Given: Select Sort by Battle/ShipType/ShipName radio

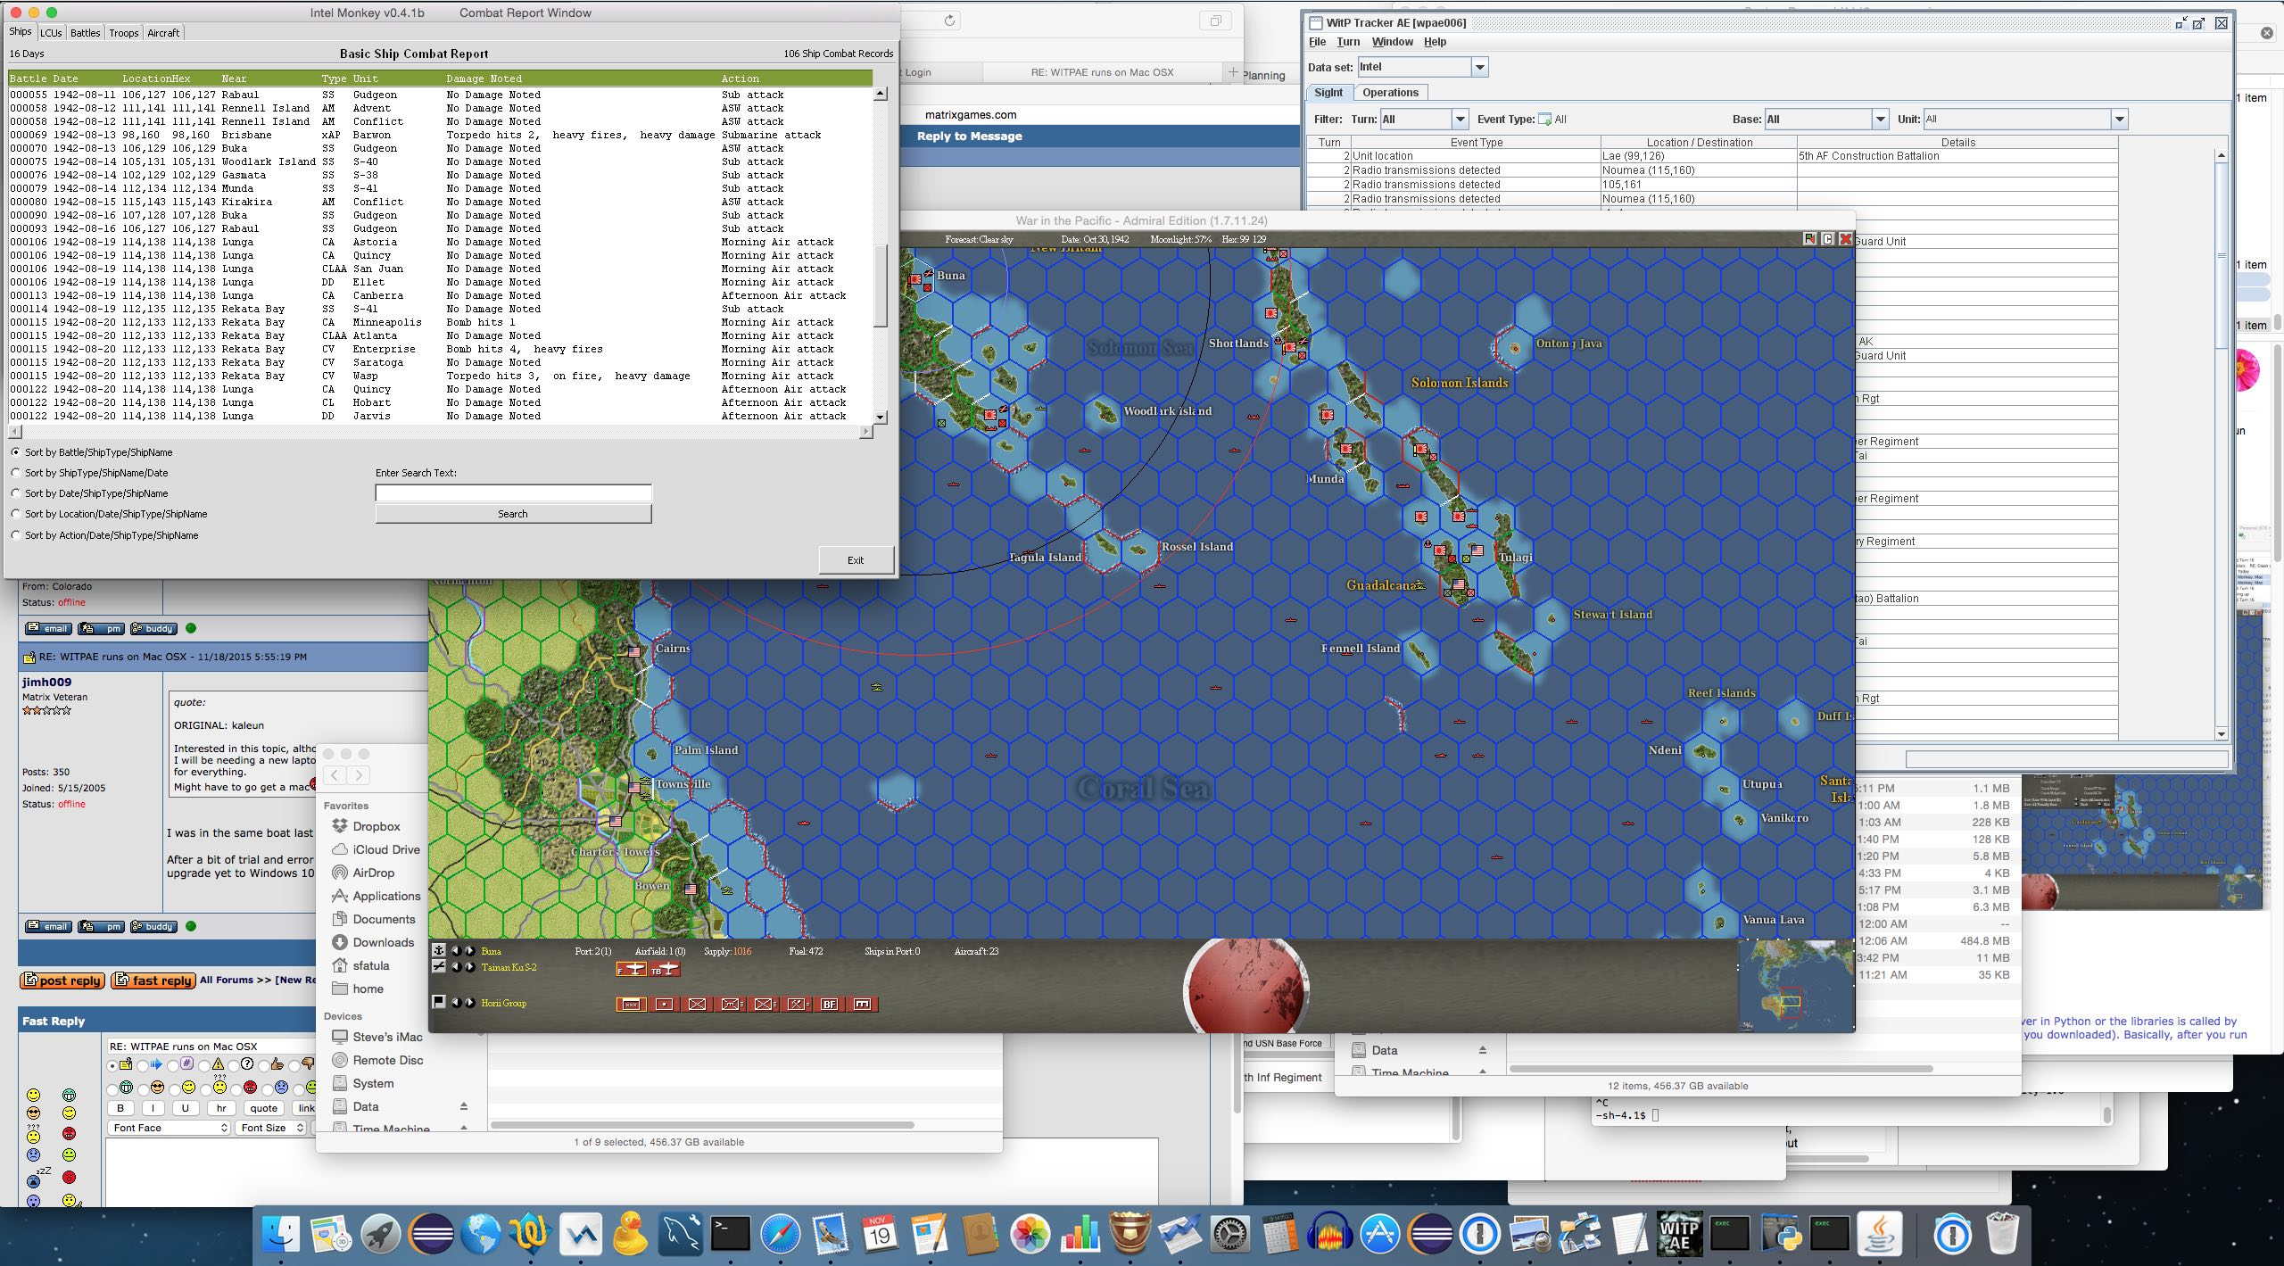Looking at the screenshot, I should tap(16, 452).
